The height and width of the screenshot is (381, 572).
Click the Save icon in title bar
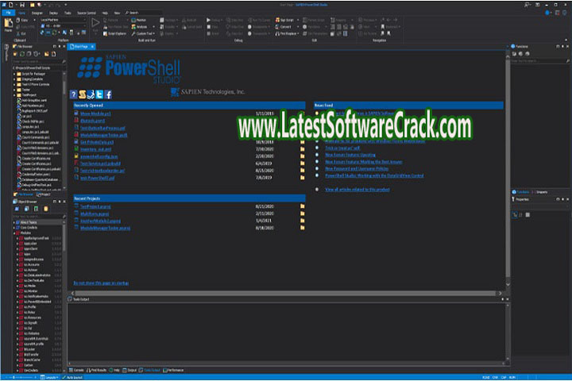(x=22, y=5)
